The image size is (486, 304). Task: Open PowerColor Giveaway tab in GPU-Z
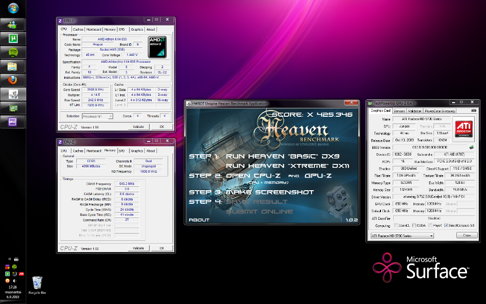[x=439, y=111]
